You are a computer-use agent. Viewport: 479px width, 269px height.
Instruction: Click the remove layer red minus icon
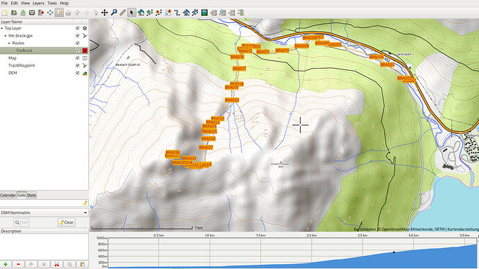coord(18,264)
